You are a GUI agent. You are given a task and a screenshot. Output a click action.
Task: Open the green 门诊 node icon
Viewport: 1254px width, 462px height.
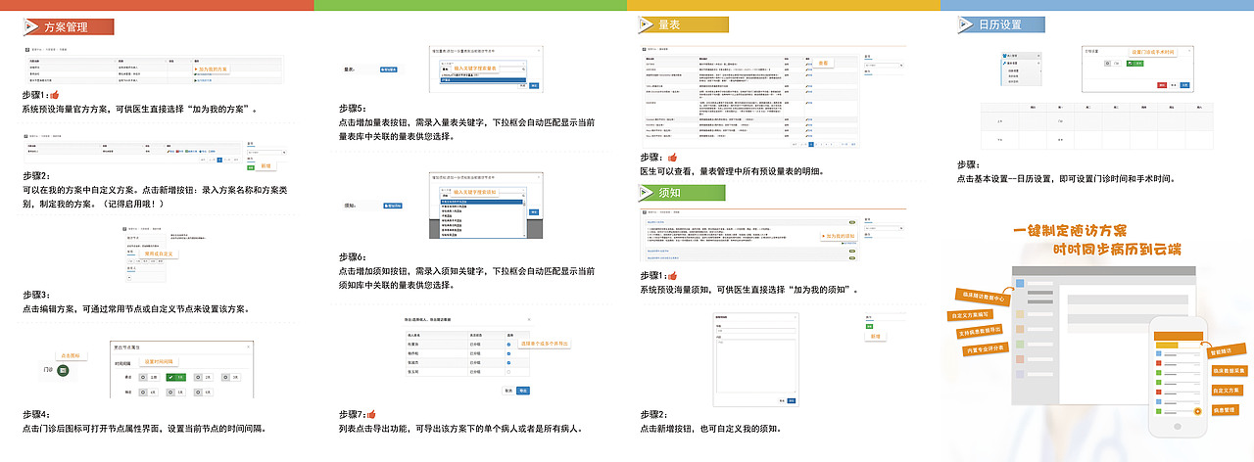coord(63,370)
